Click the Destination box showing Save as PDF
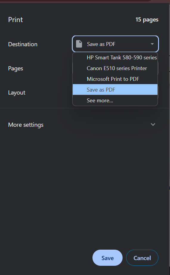 point(115,44)
